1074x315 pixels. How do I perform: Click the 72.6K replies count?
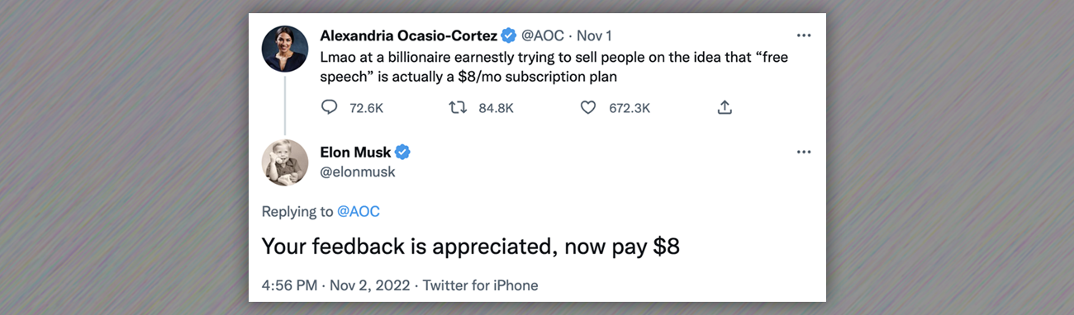tap(367, 107)
